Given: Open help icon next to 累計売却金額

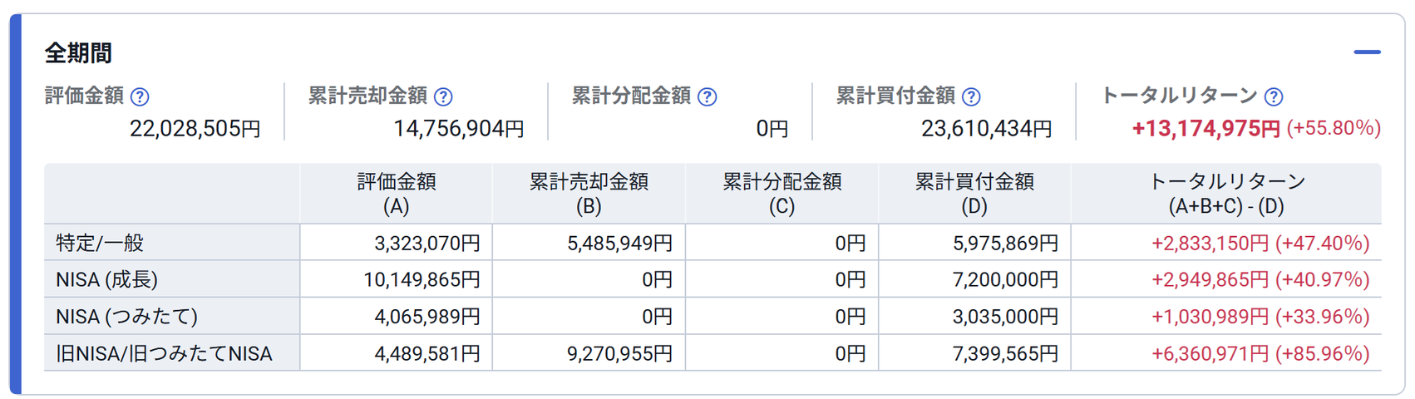Looking at the screenshot, I should point(444,97).
